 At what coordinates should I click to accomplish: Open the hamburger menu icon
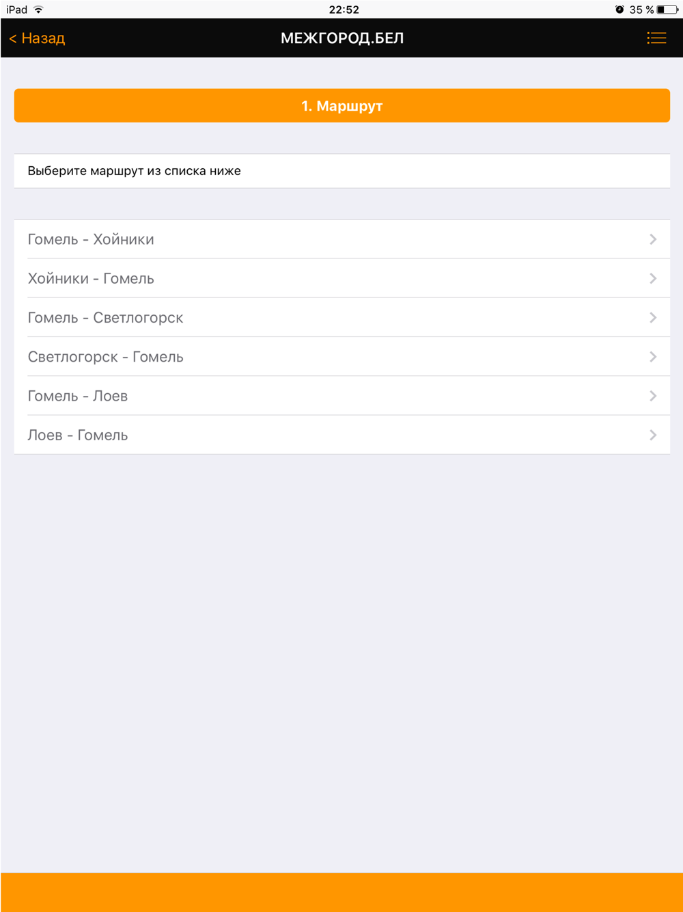656,38
